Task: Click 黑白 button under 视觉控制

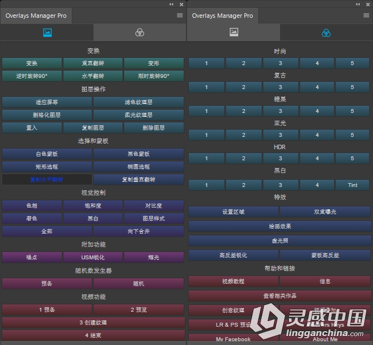Action: point(93,219)
